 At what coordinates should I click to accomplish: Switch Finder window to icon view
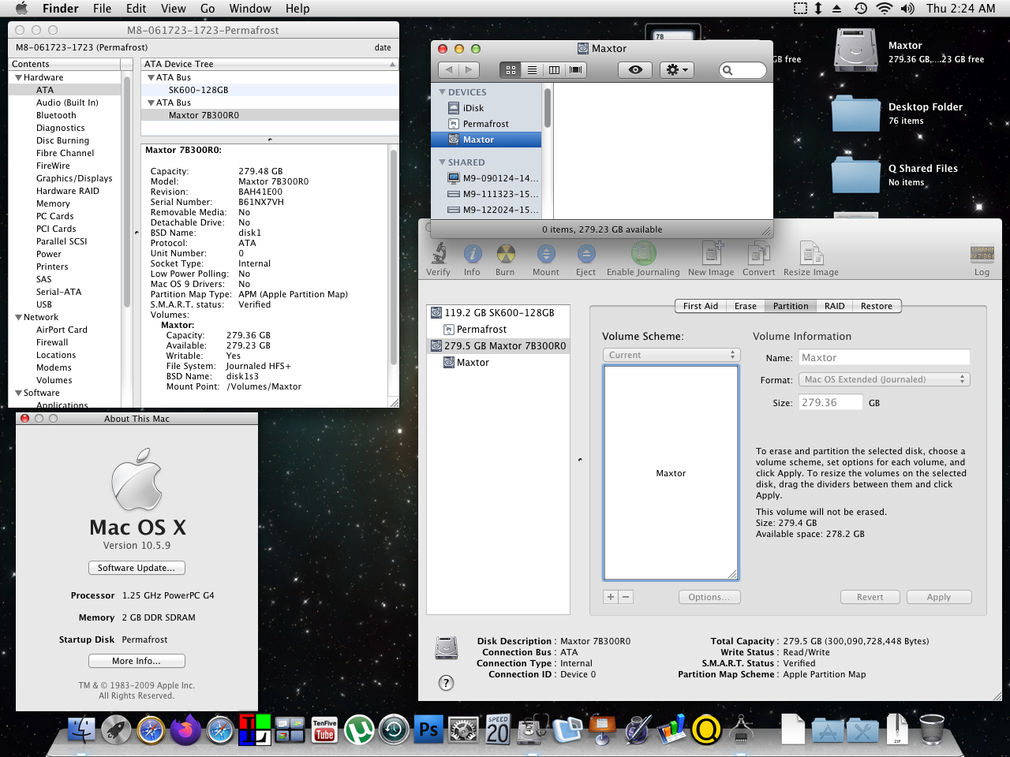click(511, 70)
